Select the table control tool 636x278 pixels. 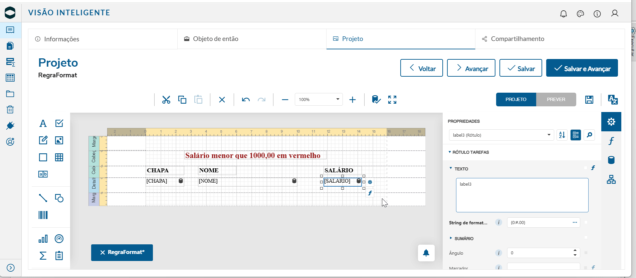[59, 157]
